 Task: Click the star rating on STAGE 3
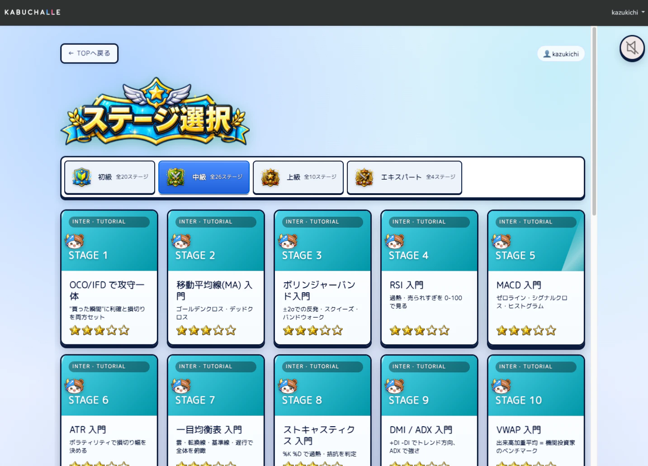[313, 331]
